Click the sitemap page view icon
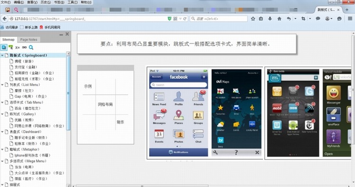The height and width of the screenshot is (187, 355). 4,47
